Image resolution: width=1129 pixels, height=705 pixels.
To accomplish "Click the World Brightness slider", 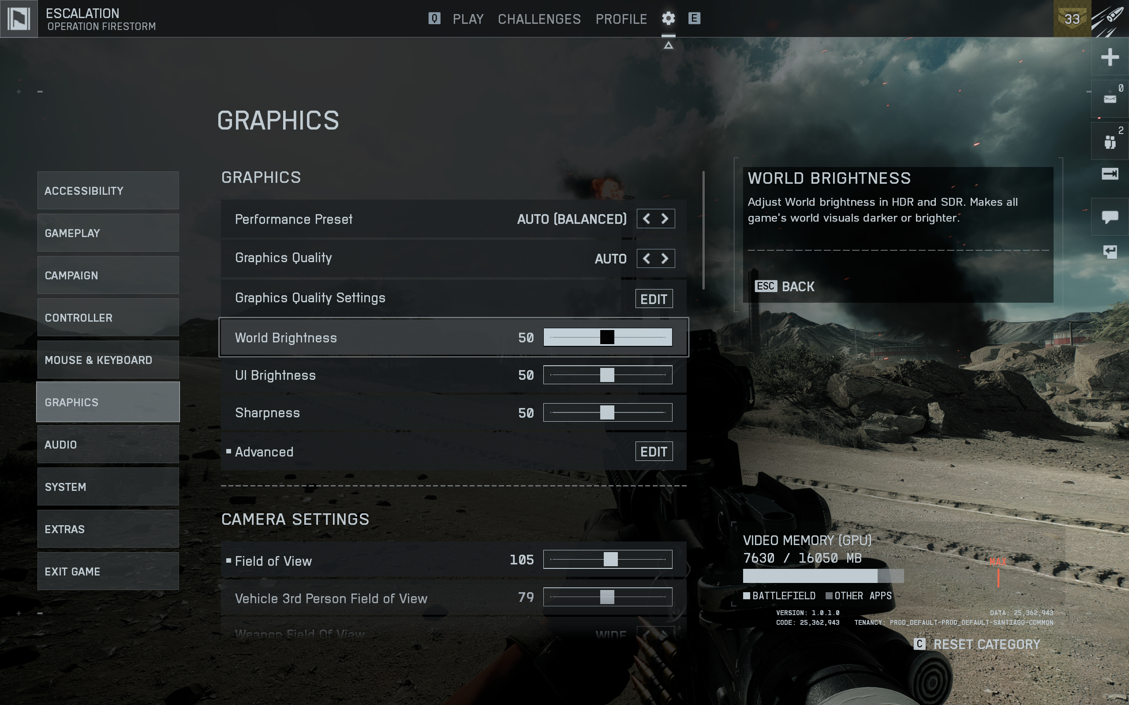I will (x=608, y=337).
